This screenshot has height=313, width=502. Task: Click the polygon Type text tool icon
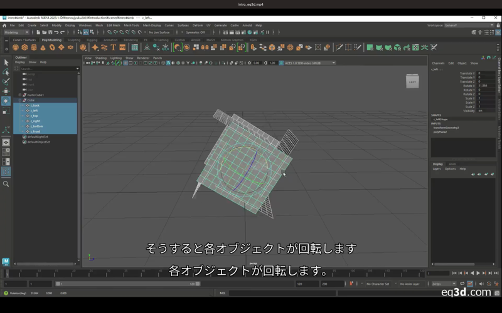(x=114, y=48)
